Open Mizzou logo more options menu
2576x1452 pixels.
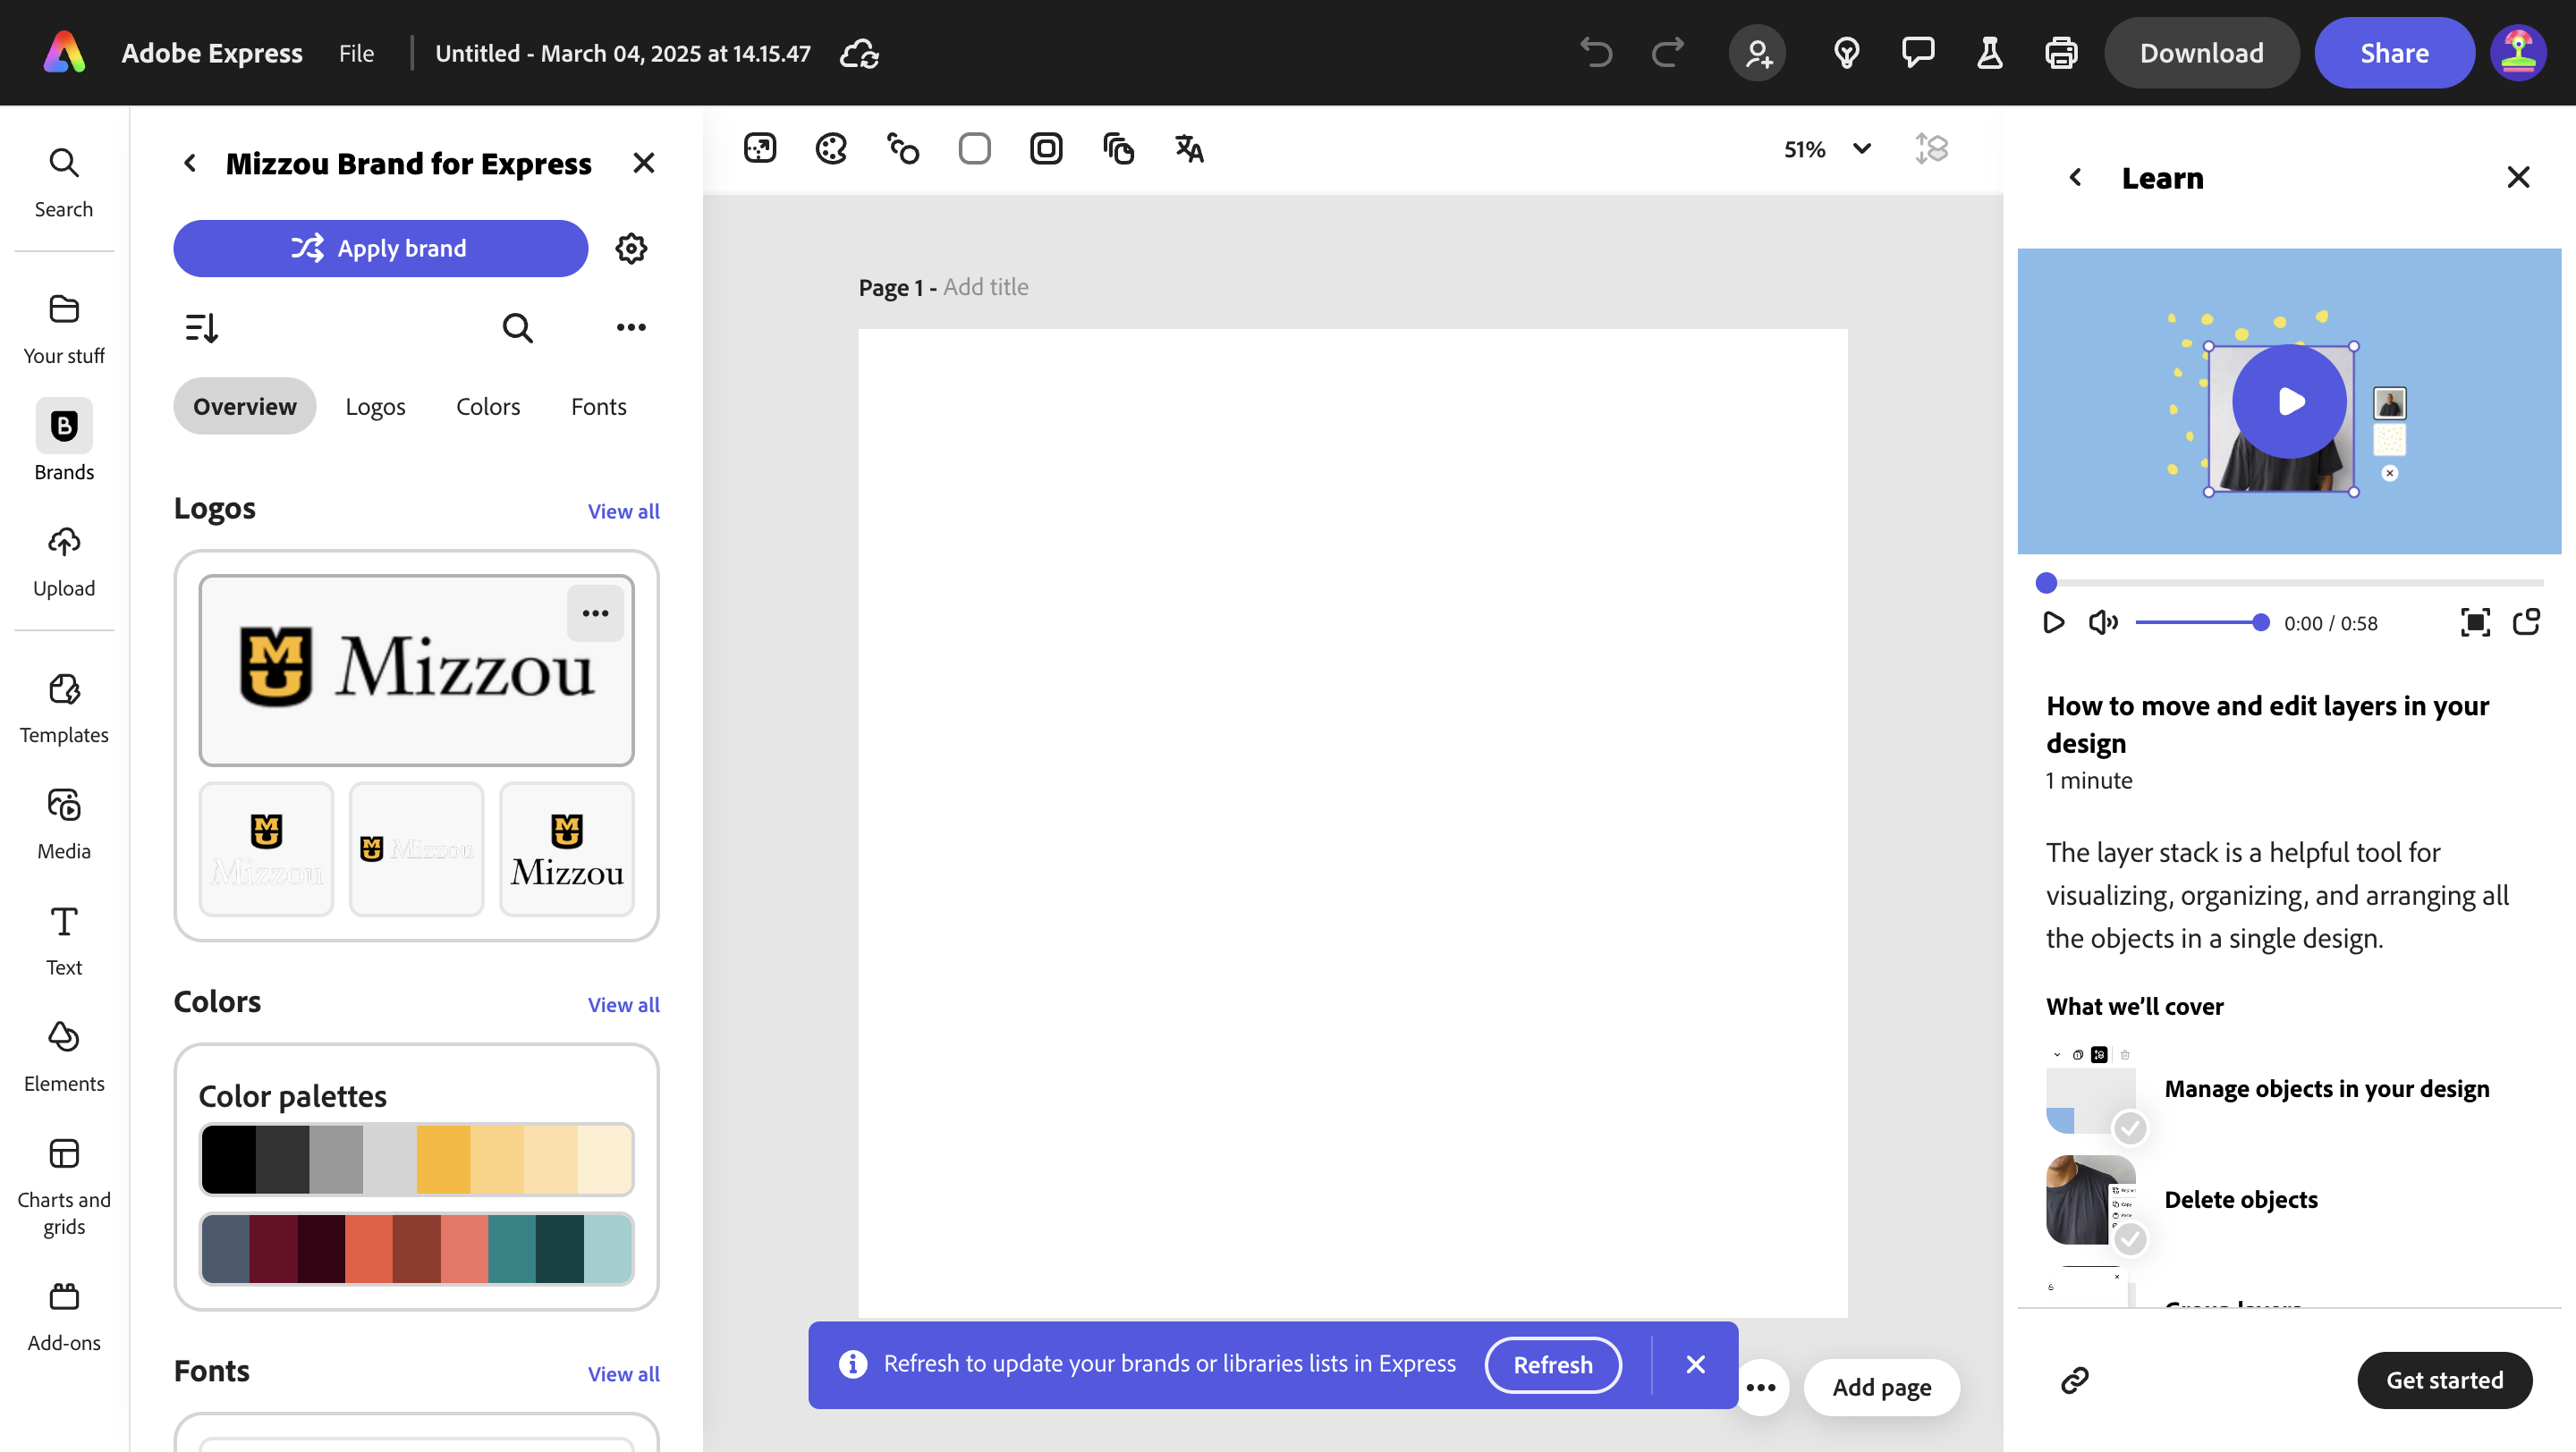[595, 612]
